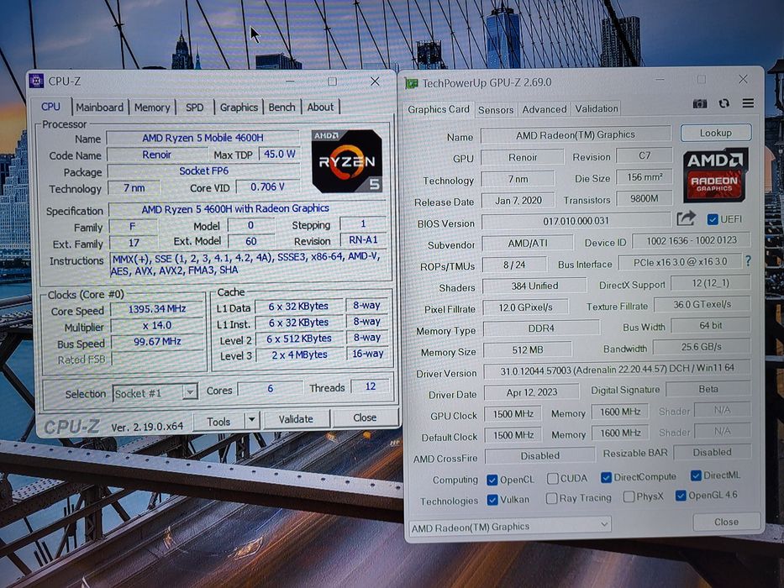This screenshot has height=588, width=784.
Task: Click the Resizable BAR value Disabled
Action: (712, 452)
